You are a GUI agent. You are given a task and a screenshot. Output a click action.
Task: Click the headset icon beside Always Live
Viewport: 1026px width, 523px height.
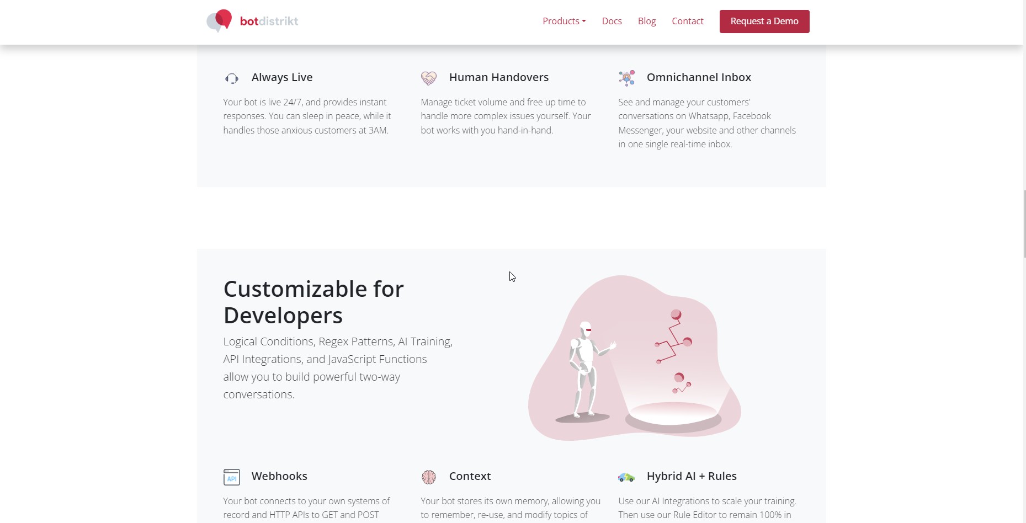point(232,78)
